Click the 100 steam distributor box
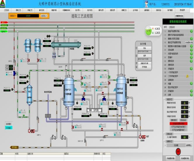Image resolution: width=194 pixels, height=161 pixels. click(x=94, y=110)
